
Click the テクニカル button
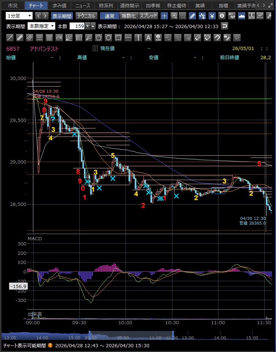point(87,16)
